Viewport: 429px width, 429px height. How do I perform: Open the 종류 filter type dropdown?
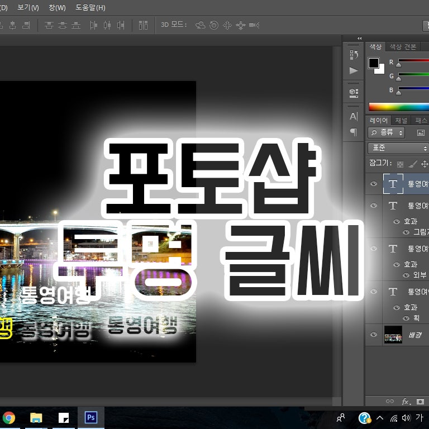point(386,133)
